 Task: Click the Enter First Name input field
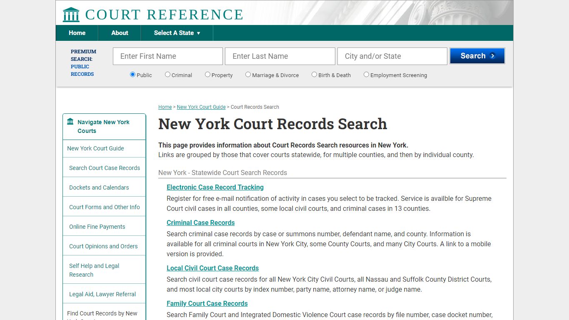coord(167,56)
